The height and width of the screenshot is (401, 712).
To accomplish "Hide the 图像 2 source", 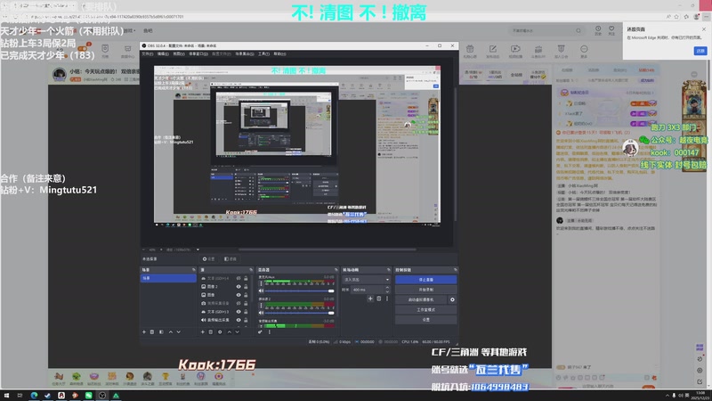I will pyautogui.click(x=239, y=286).
